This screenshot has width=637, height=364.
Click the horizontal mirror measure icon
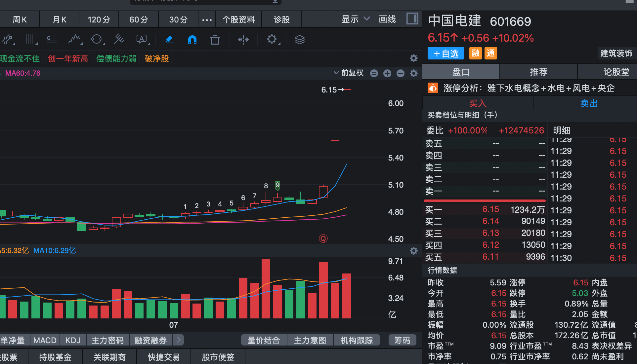point(243,40)
